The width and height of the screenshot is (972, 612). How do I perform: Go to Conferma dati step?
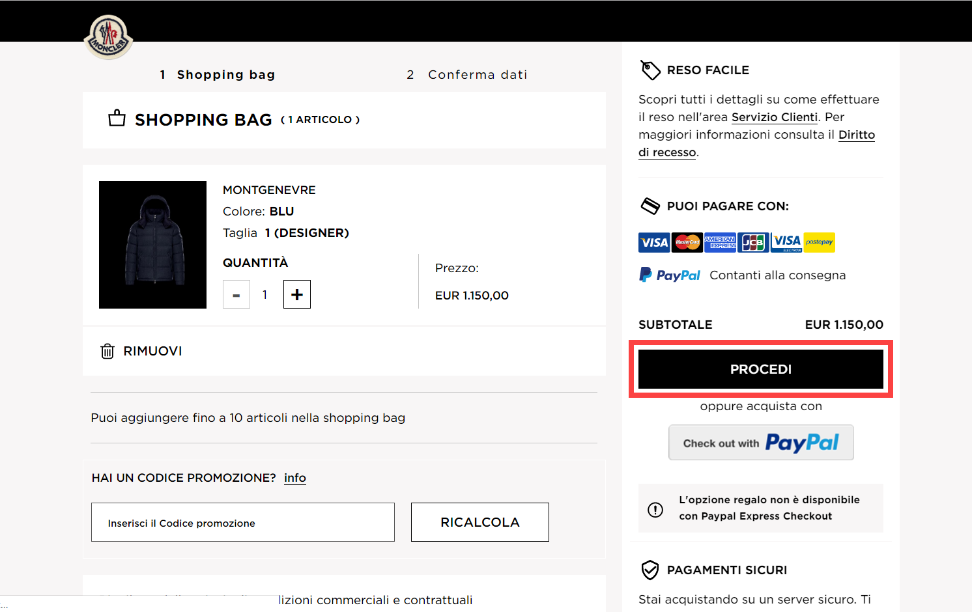click(x=468, y=75)
